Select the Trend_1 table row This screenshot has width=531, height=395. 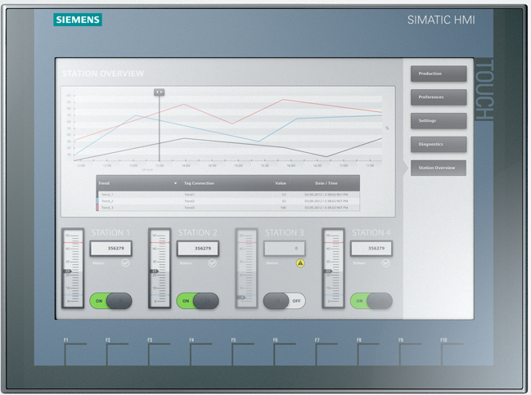point(228,195)
